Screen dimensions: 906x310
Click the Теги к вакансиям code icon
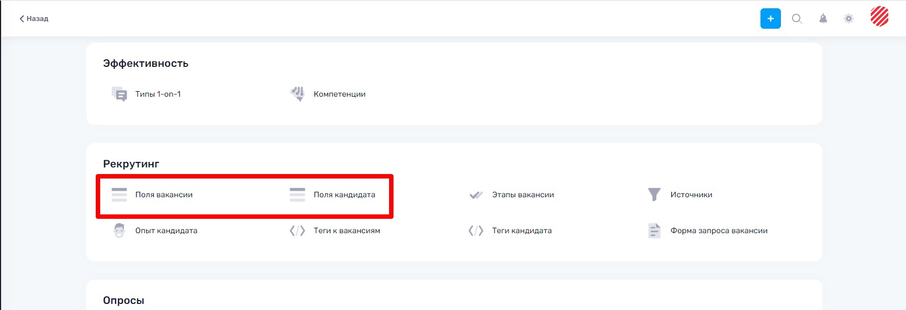coord(297,230)
